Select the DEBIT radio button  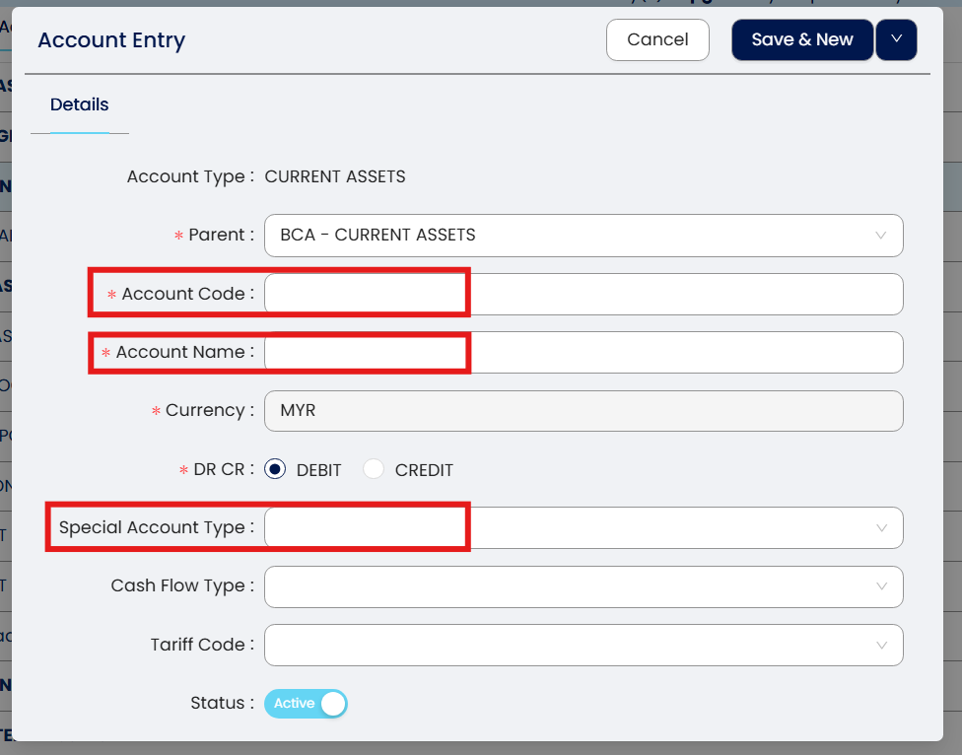(277, 470)
